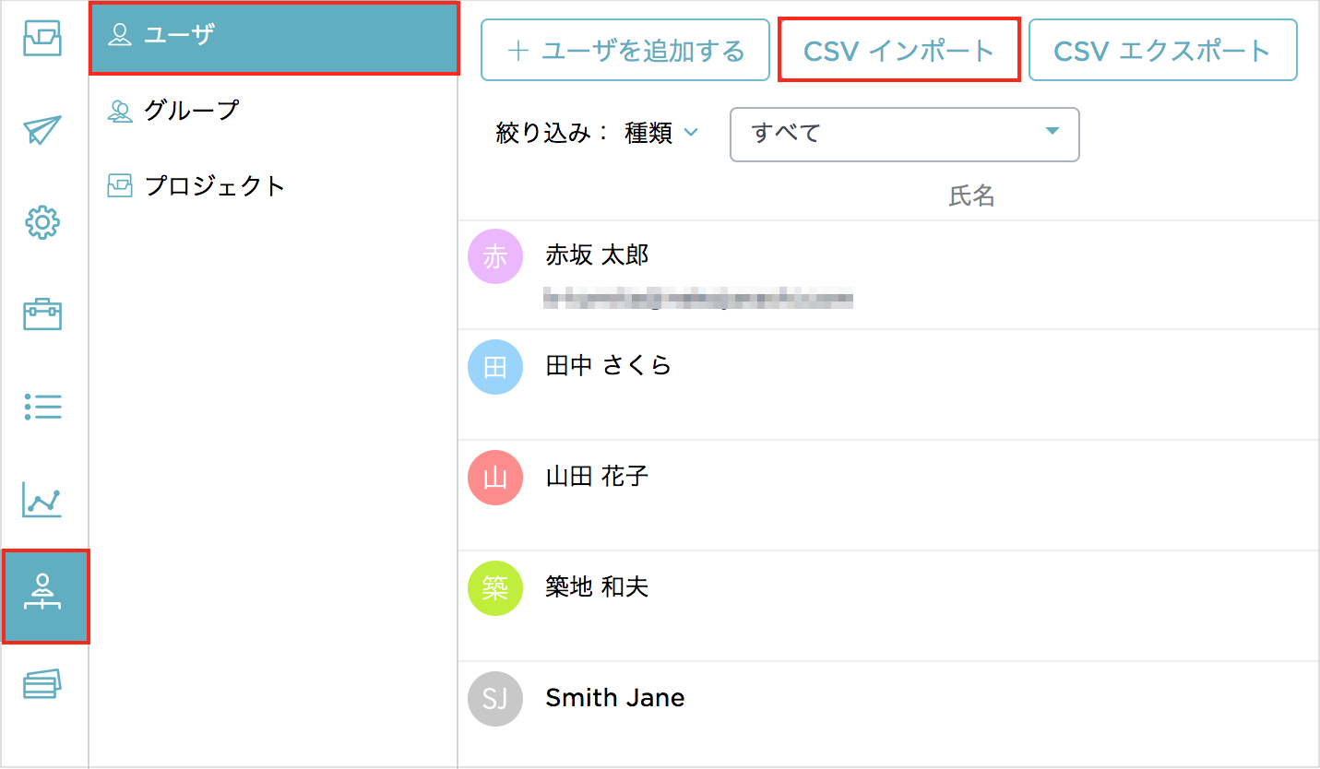This screenshot has height=769, width=1320.
Task: Click the pink 赤 avatar circle
Action: point(495,256)
